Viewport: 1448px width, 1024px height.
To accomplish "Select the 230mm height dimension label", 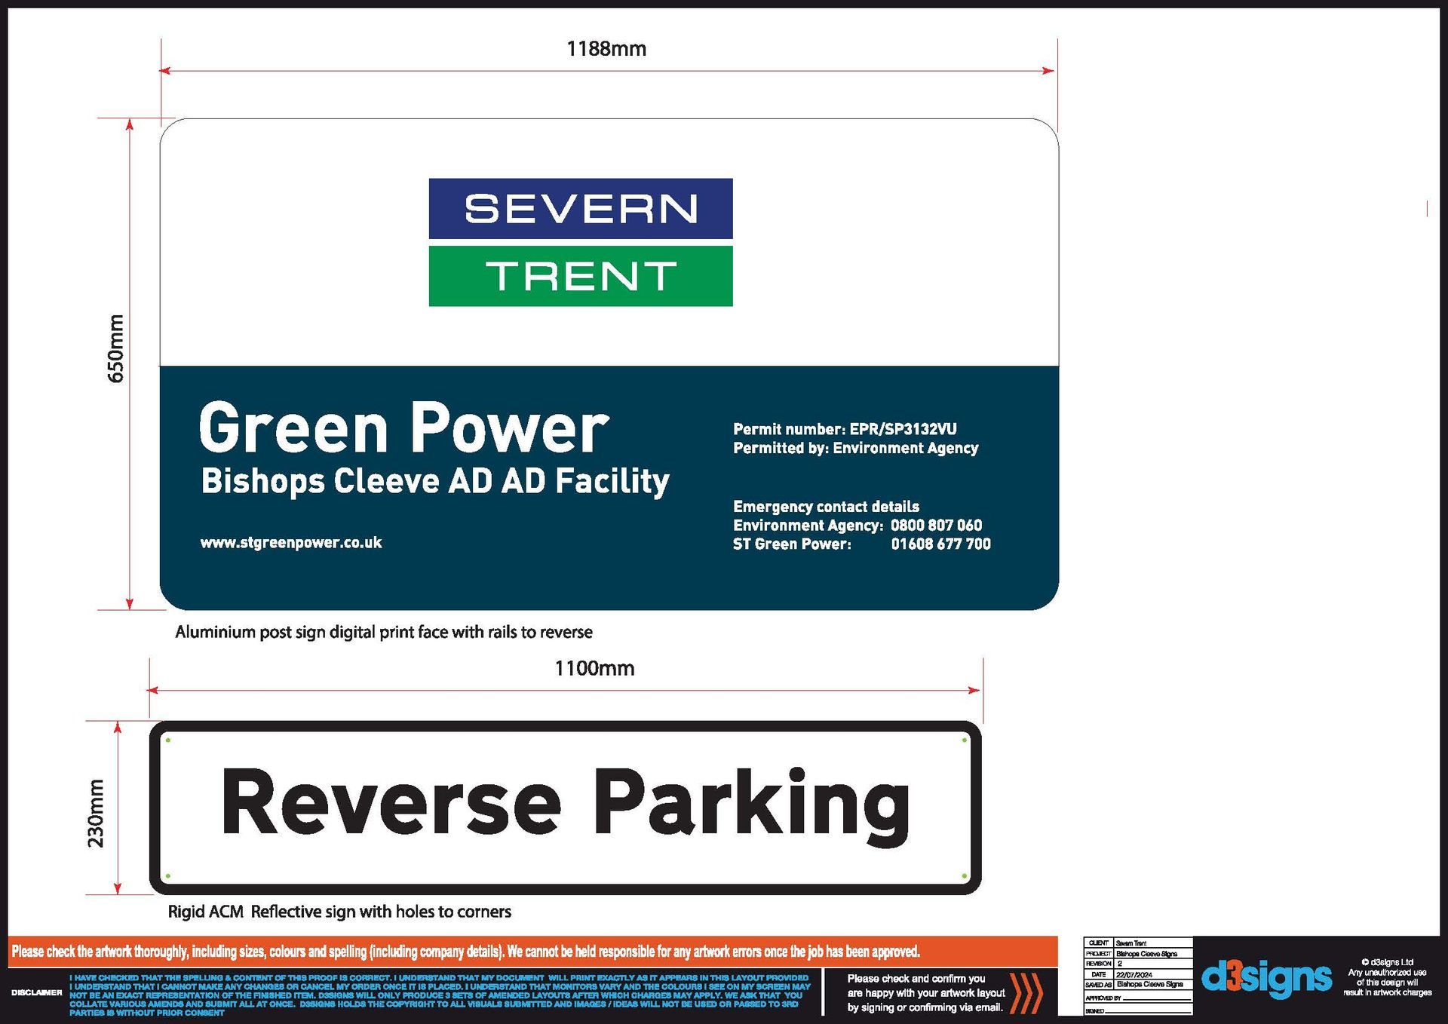I will point(96,814).
